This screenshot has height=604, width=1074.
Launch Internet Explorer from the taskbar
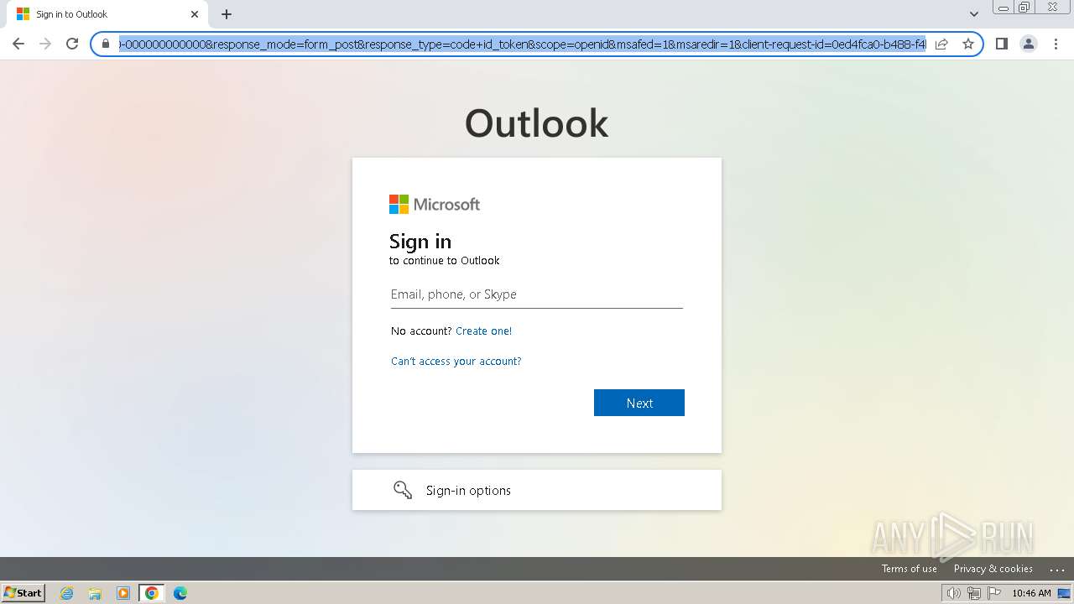click(x=67, y=593)
